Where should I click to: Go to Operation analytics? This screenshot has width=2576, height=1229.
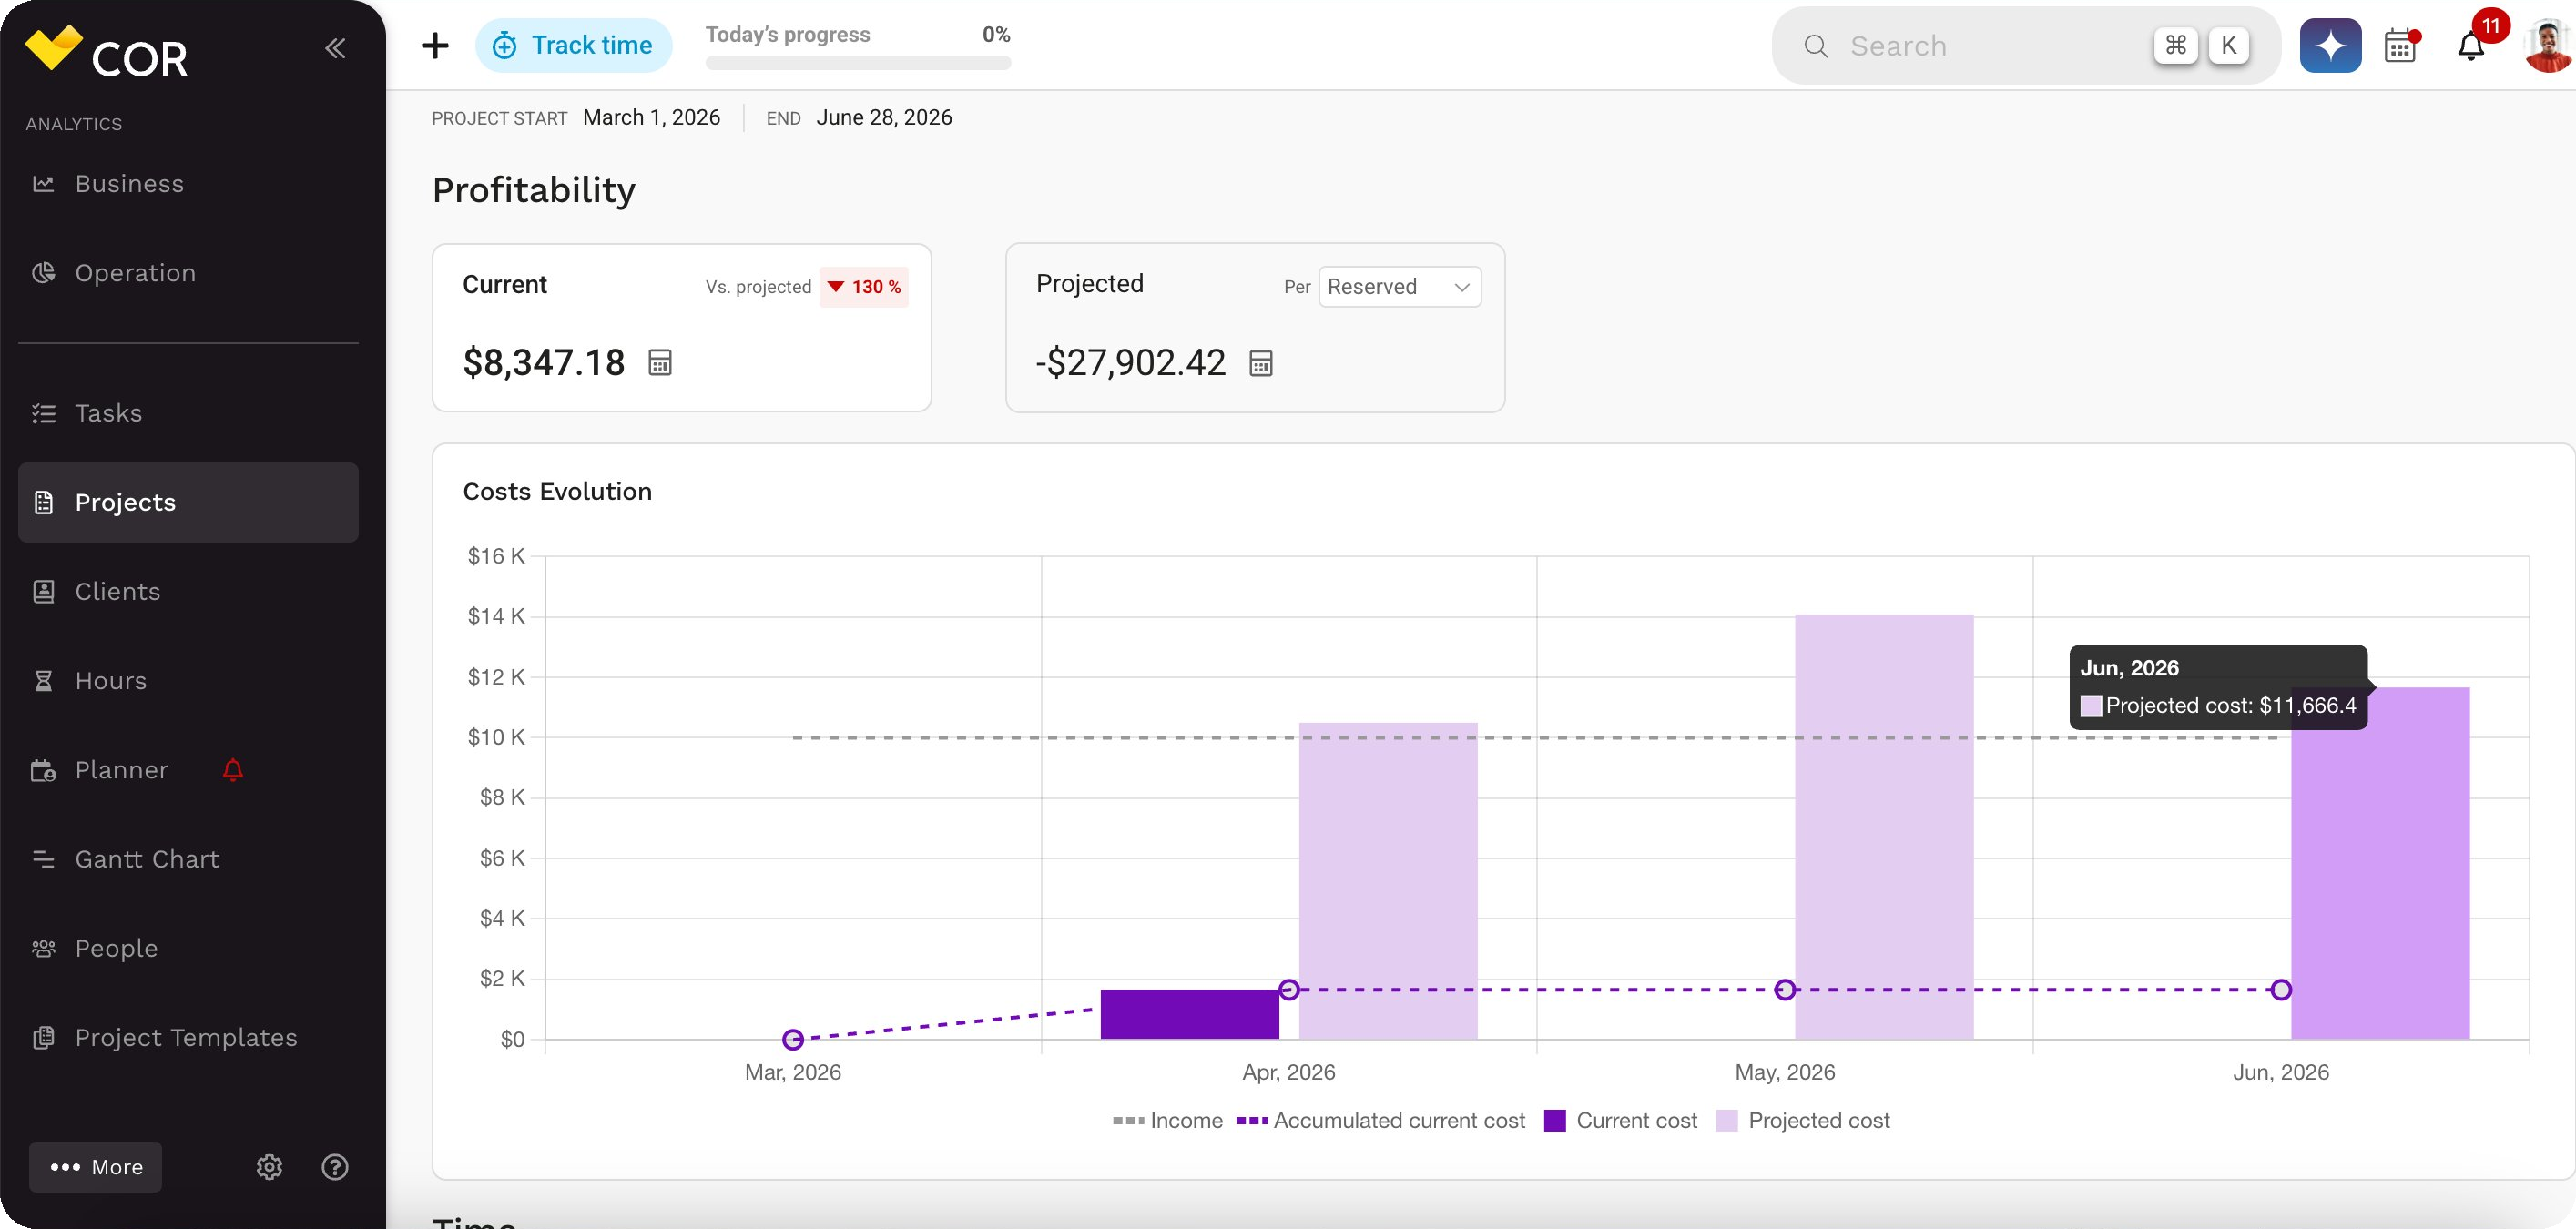pyautogui.click(x=188, y=273)
